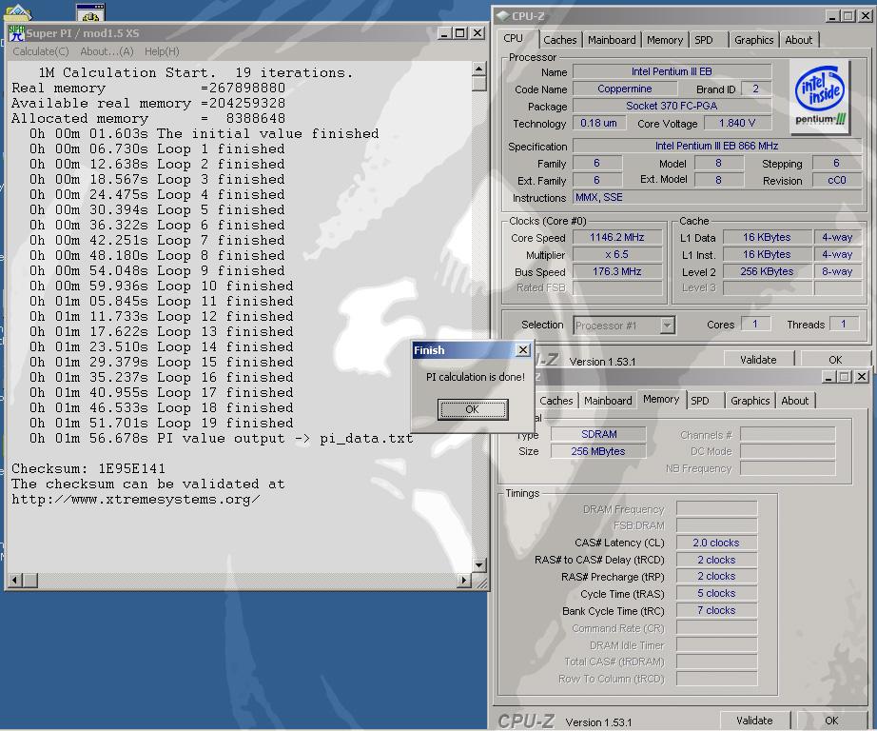
Task: Open About tab in lower CPU-Z window
Action: pos(795,401)
